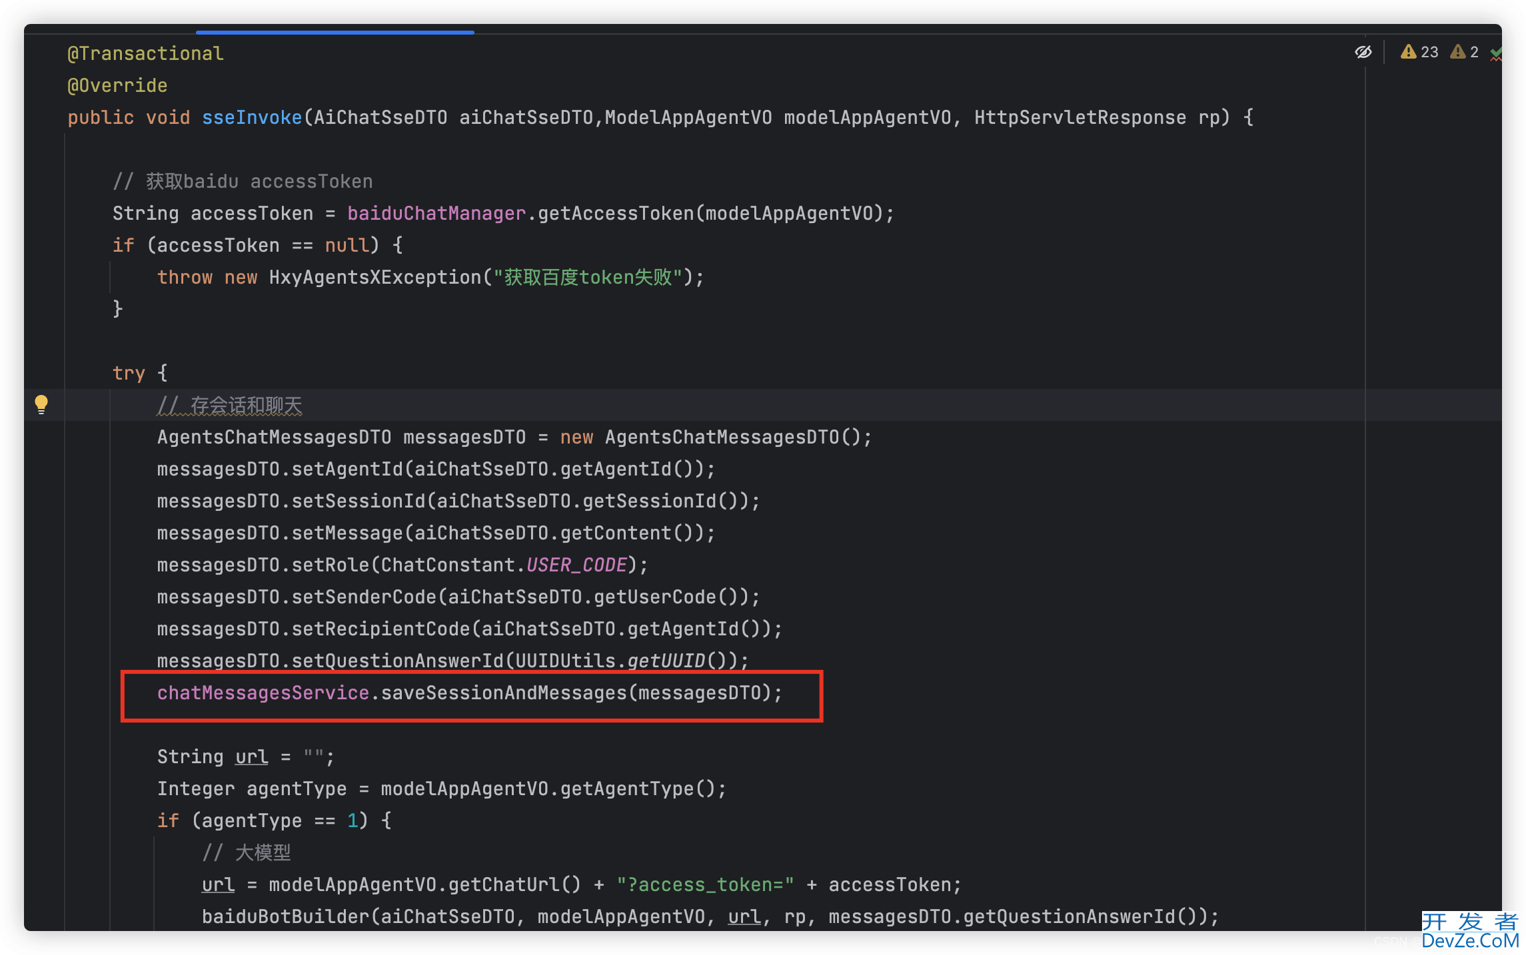Click the @Transactional annotation
This screenshot has width=1526, height=955.
click(145, 53)
